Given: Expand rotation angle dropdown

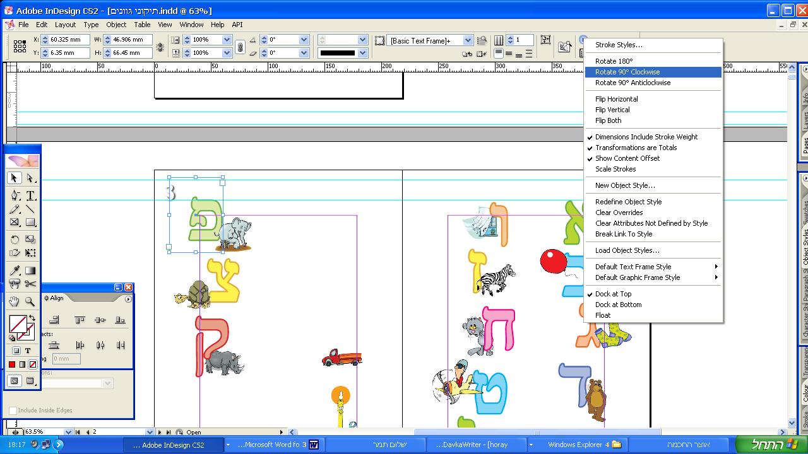Looking at the screenshot, I should (x=304, y=40).
